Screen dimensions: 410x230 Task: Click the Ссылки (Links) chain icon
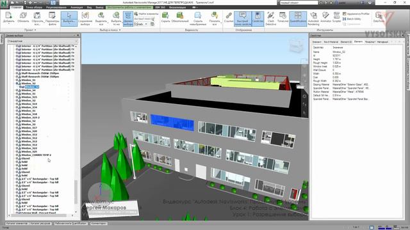pyautogui.click(x=229, y=15)
